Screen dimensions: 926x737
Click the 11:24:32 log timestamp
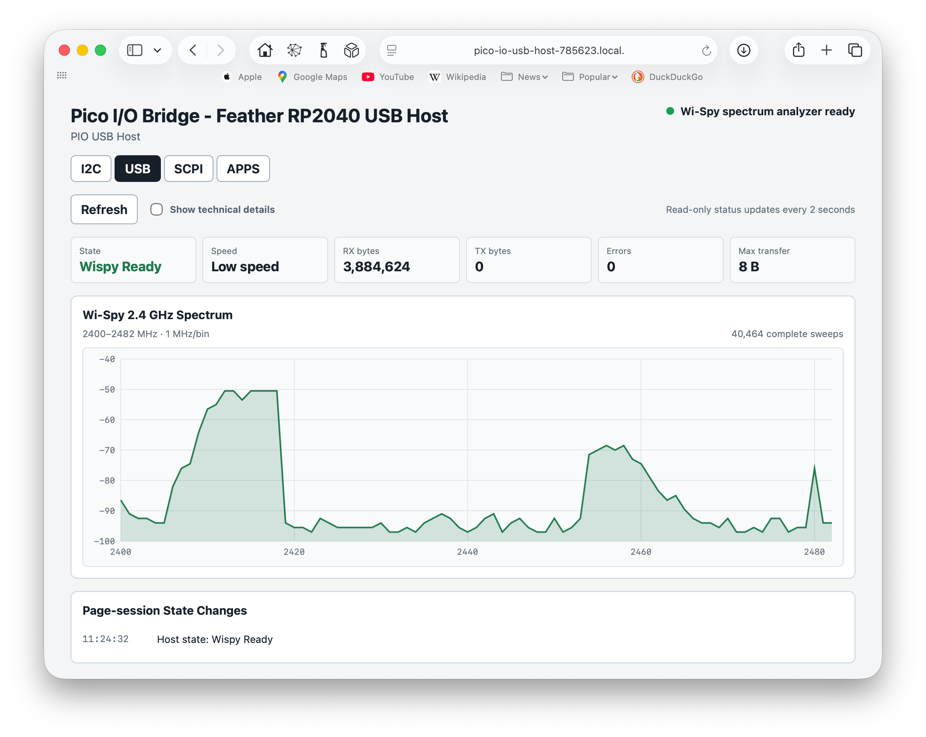coord(106,639)
